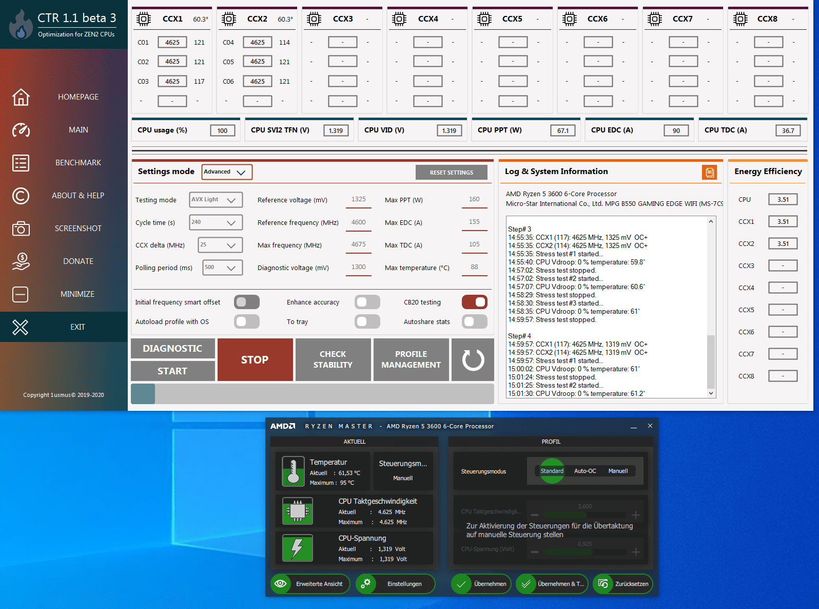Screen dimensions: 819x609
Task: Click the Max frequency 4675 field
Action: click(359, 245)
